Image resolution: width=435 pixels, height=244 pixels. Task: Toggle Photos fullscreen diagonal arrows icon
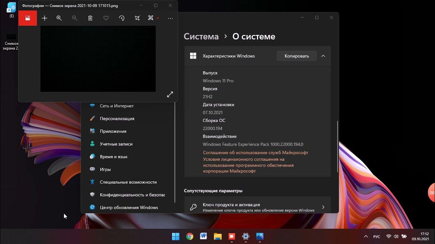pos(170,95)
